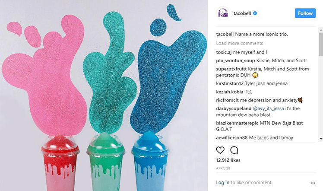
Task: Follow the tacobell account
Action: click(x=305, y=13)
